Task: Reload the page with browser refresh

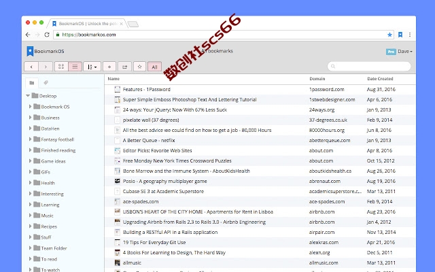Action: click(47, 35)
